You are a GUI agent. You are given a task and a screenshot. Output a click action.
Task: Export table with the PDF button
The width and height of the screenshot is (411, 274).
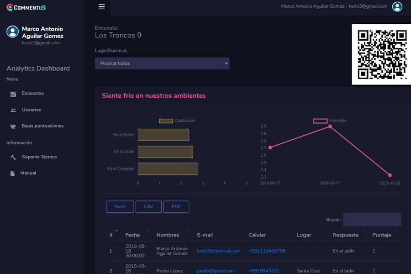[176, 207]
